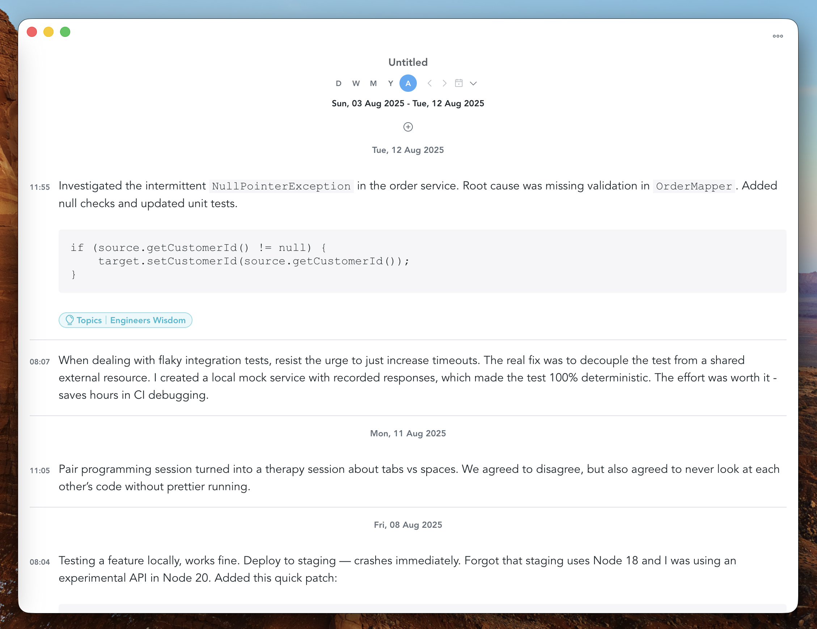Toggle the All view (A) button
The height and width of the screenshot is (629, 817).
[x=408, y=84]
